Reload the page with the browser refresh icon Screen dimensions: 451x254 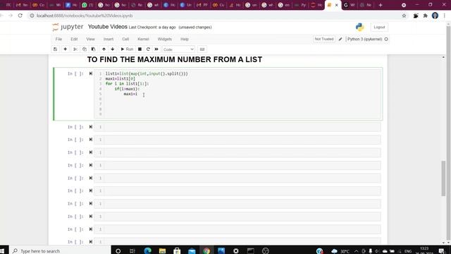(20, 16)
